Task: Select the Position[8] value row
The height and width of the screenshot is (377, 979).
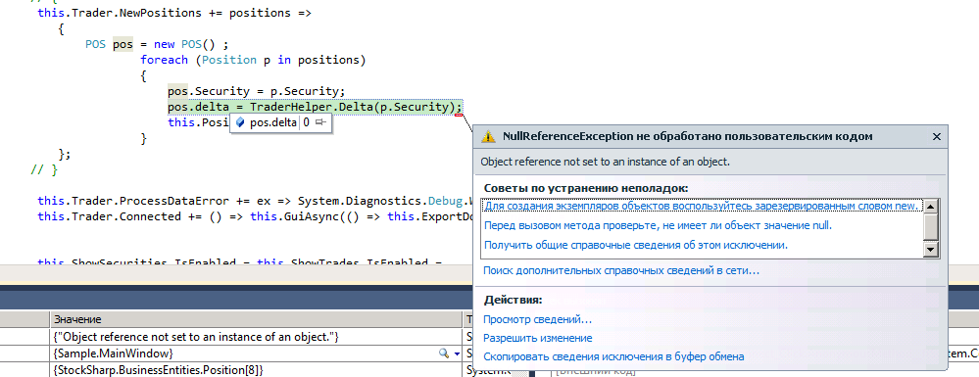Action: tap(256, 370)
